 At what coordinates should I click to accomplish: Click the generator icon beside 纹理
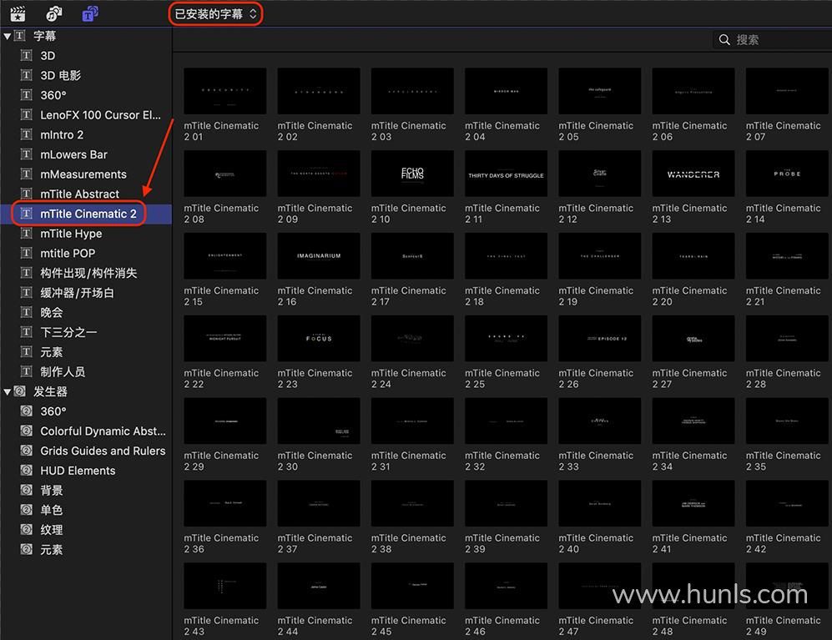click(26, 531)
